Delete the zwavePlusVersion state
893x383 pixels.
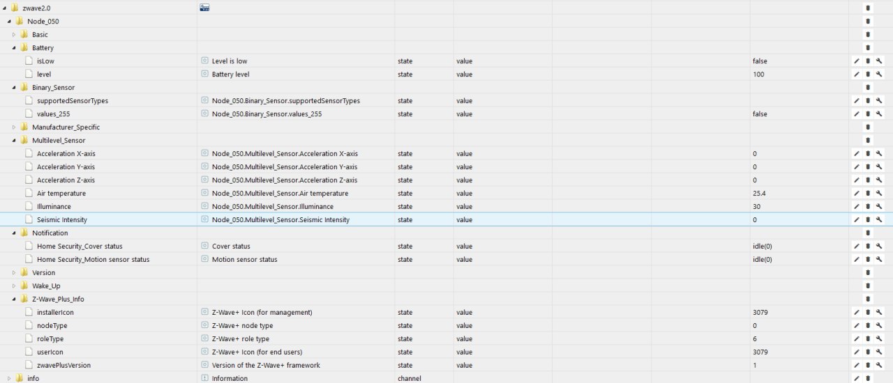point(868,366)
